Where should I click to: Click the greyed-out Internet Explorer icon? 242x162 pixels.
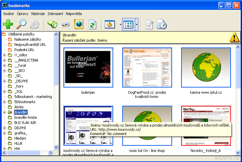(35, 24)
